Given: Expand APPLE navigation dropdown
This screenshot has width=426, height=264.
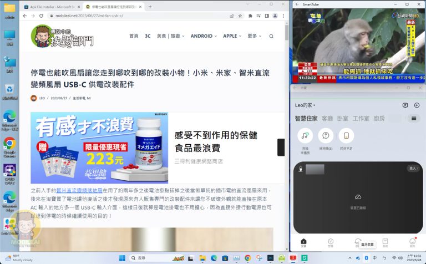Looking at the screenshot, I should [x=232, y=36].
